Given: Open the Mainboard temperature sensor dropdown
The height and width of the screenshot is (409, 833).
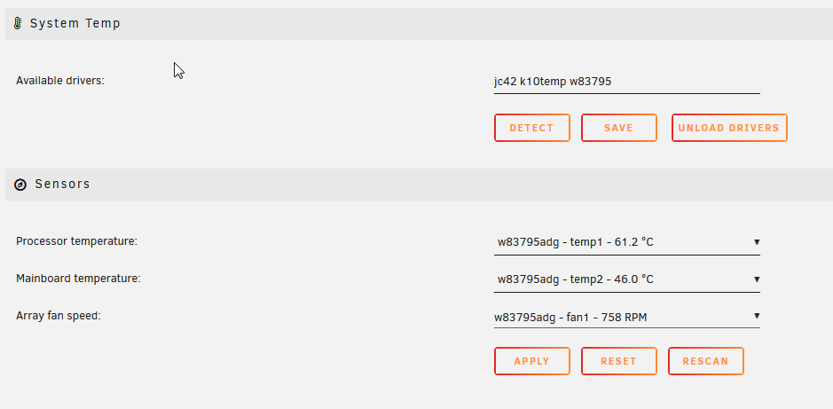Looking at the screenshot, I should 627,280.
